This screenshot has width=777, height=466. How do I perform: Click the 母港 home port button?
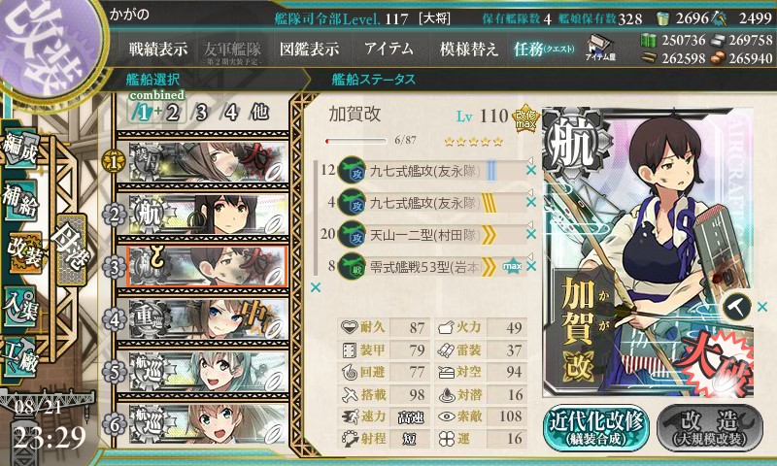click(x=72, y=250)
